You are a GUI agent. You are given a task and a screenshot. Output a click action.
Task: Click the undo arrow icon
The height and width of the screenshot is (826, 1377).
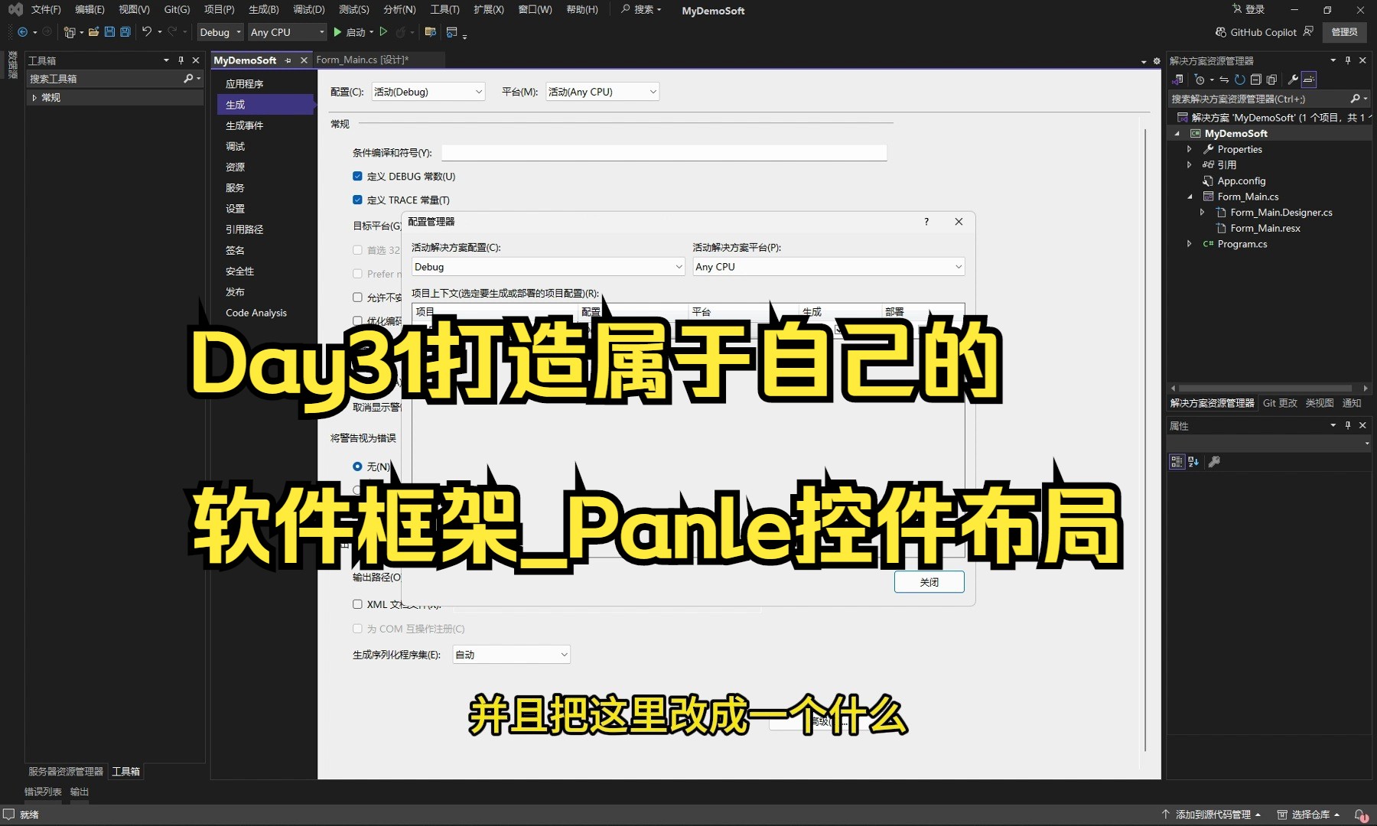[x=147, y=32]
